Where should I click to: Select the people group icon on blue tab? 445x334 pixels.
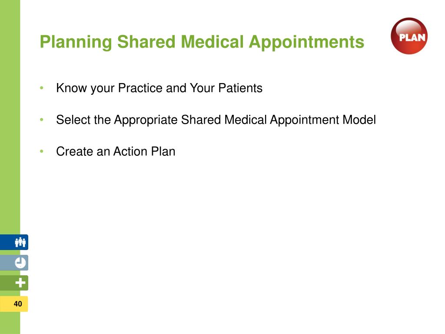(20, 242)
